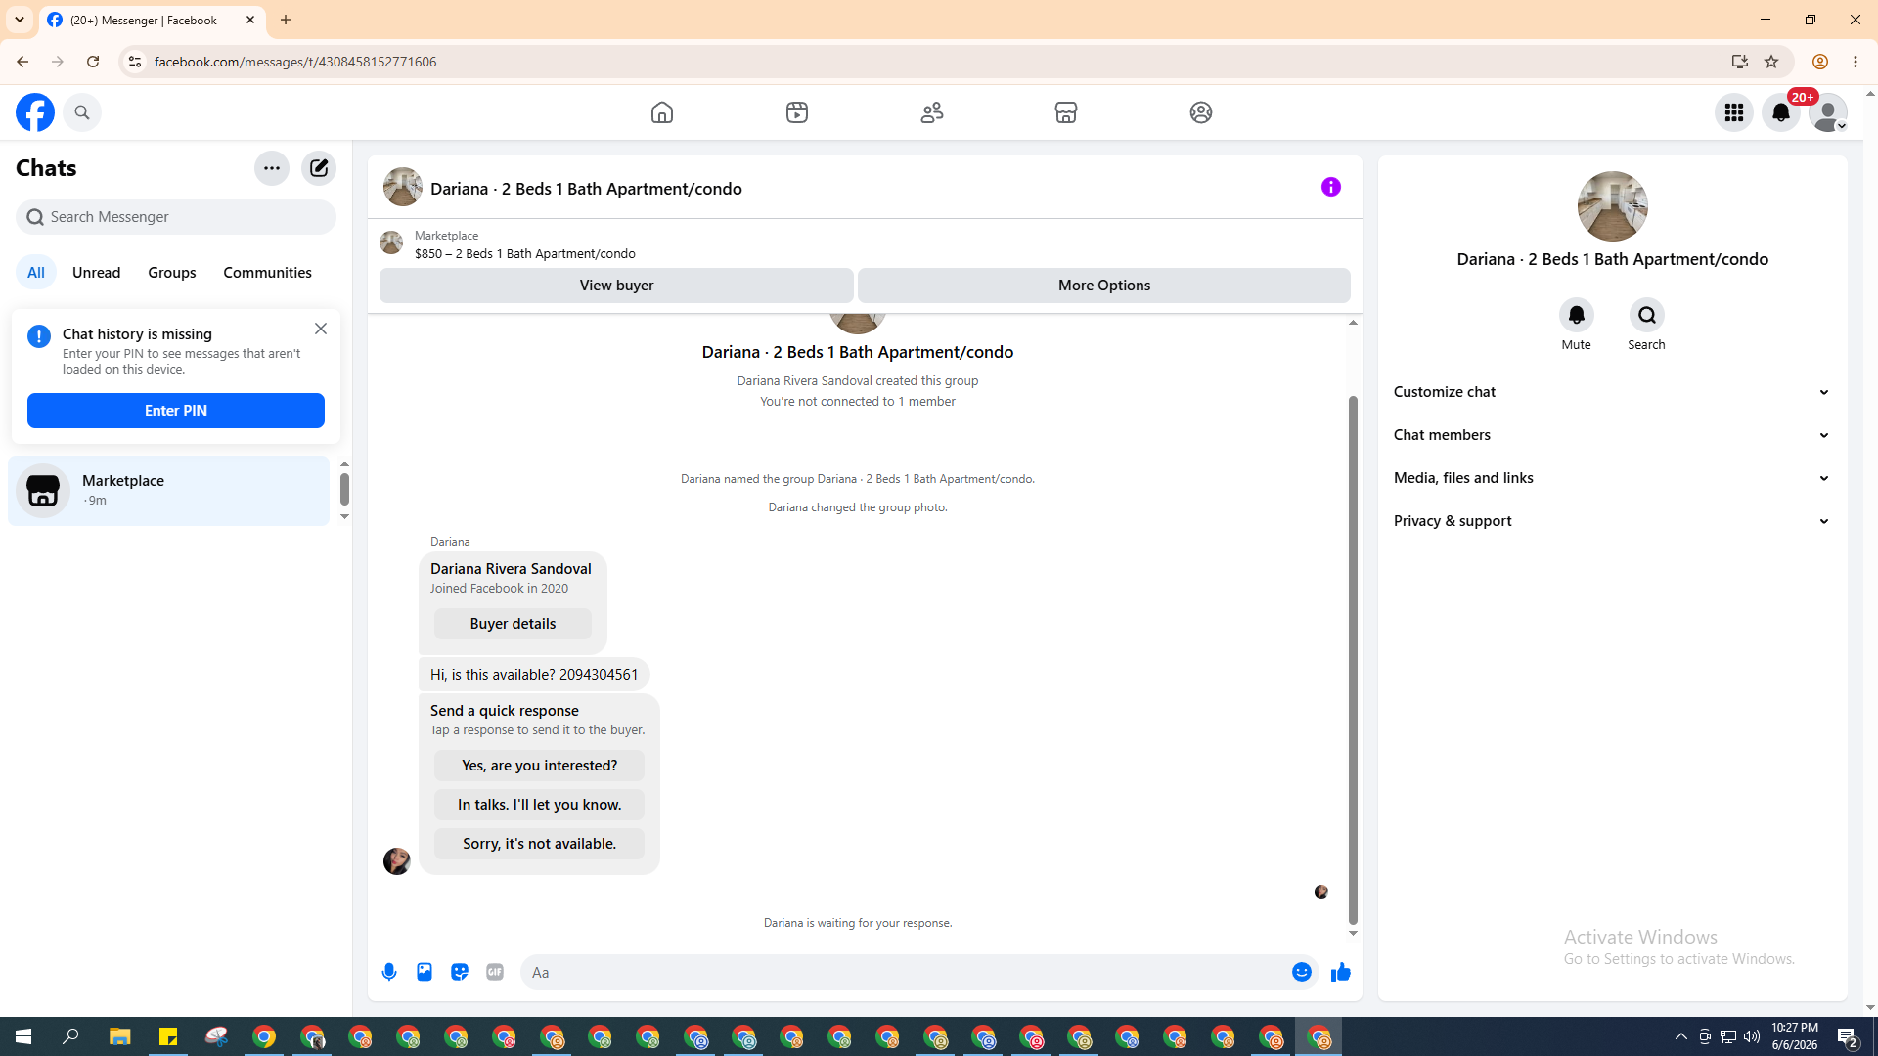
Task: Open the account profile avatar menu
Action: [x=1828, y=112]
